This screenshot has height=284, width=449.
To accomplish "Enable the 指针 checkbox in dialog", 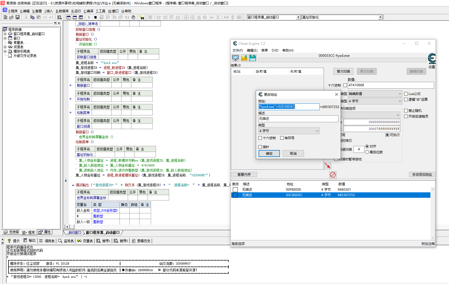I will 260,147.
